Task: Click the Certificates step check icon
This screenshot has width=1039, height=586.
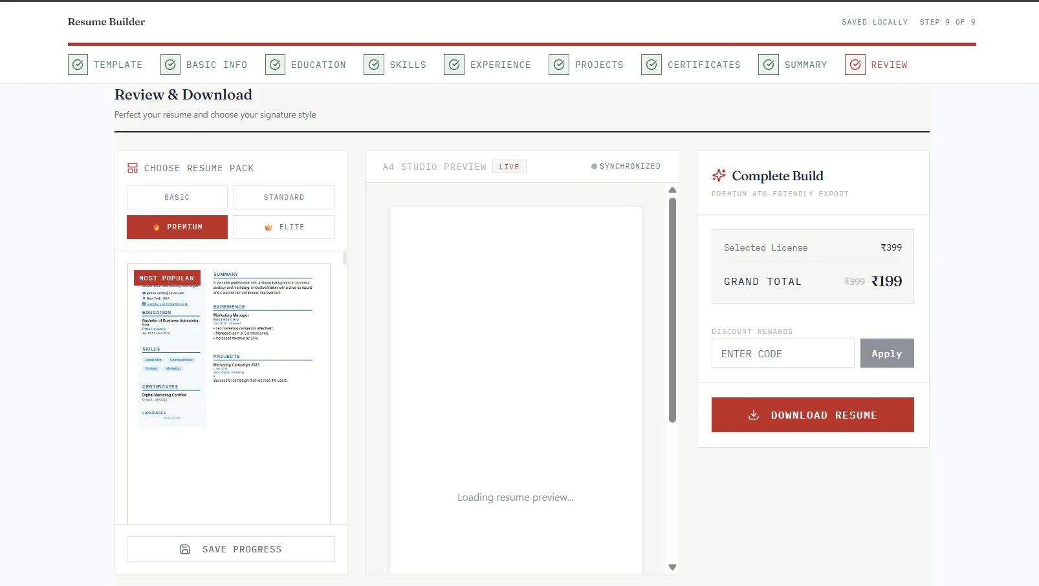Action: 651,65
